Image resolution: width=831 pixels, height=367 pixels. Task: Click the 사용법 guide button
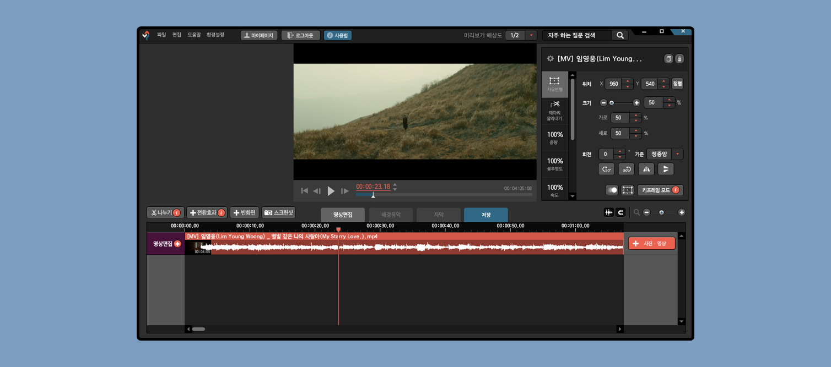pos(338,35)
